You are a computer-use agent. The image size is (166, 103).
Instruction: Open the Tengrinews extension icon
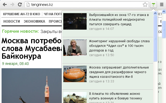(x=153, y=5)
